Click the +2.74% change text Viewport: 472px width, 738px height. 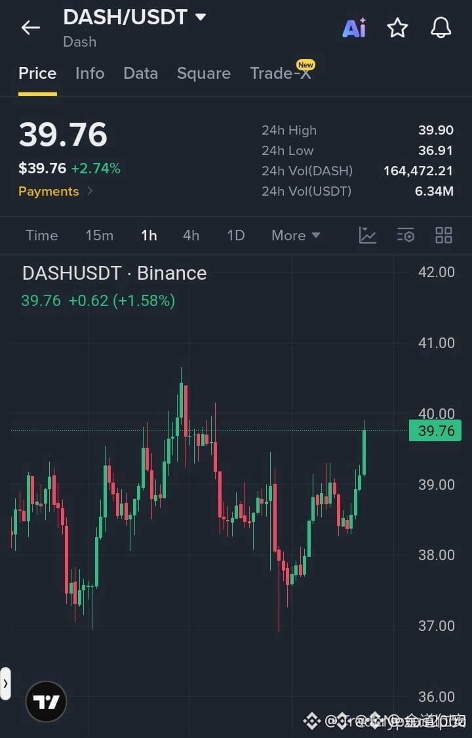point(96,169)
